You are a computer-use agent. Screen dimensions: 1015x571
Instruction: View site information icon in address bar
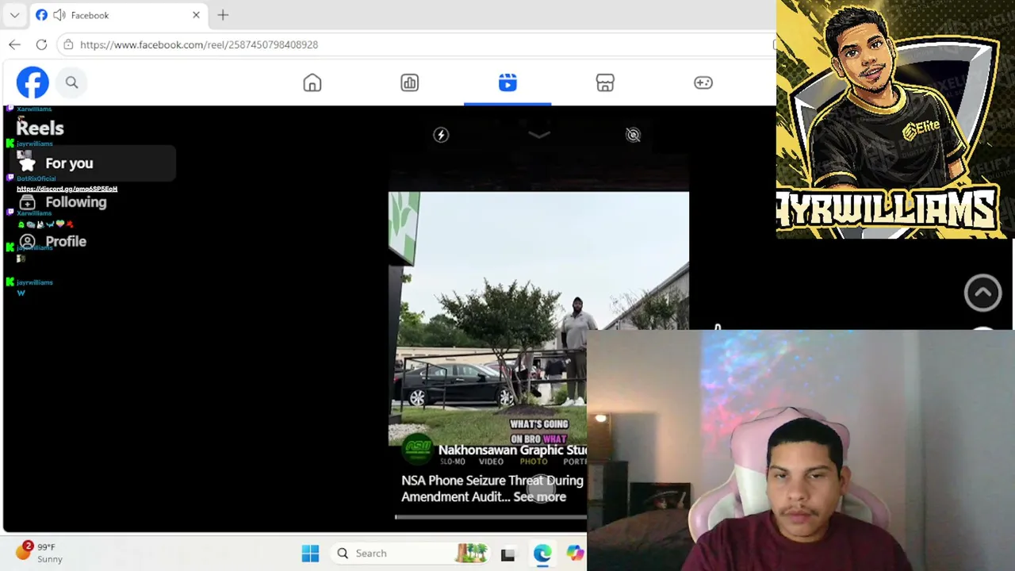(68, 44)
